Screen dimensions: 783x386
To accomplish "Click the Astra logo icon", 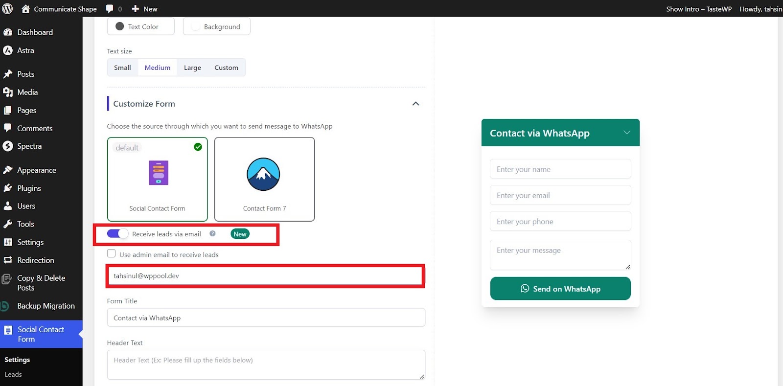I will (7, 50).
